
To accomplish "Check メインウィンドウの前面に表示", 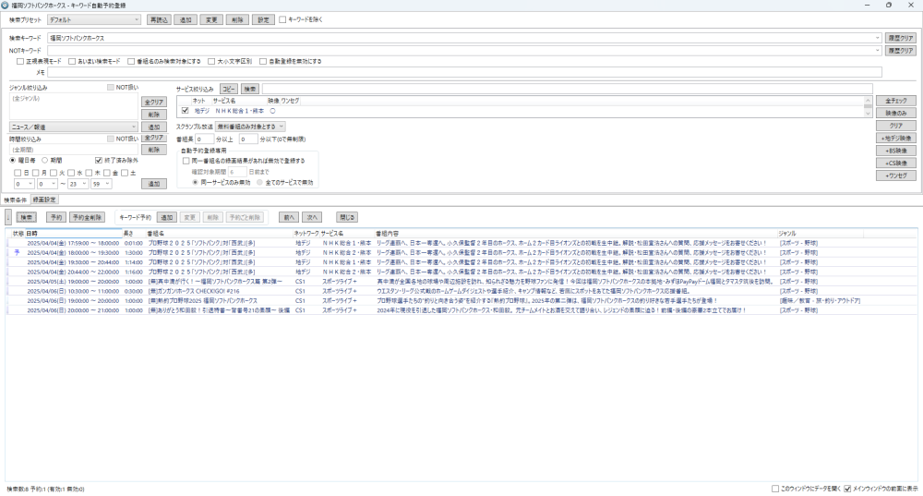I will click(847, 489).
